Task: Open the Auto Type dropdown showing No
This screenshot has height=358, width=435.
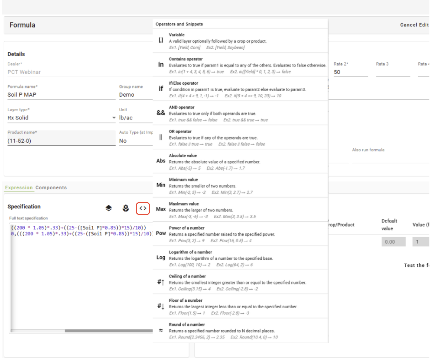Action: 136,141
